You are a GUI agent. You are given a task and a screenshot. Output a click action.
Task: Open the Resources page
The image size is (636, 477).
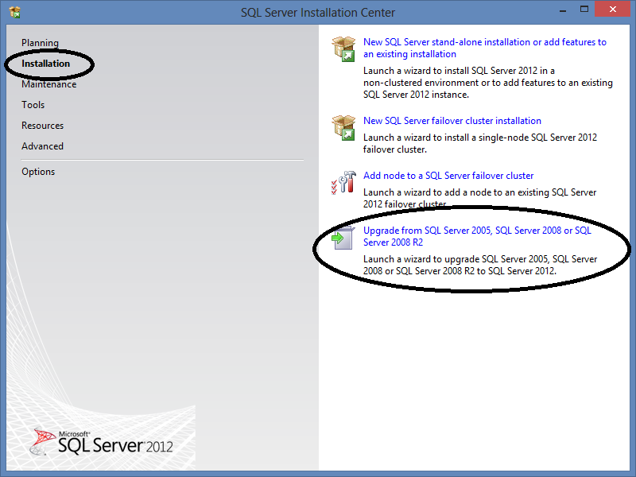(43, 126)
